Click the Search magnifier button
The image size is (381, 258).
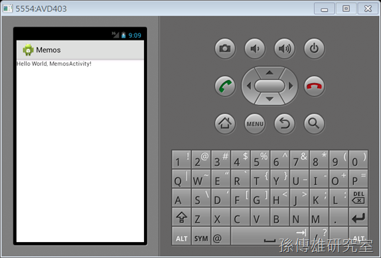pyautogui.click(x=314, y=124)
